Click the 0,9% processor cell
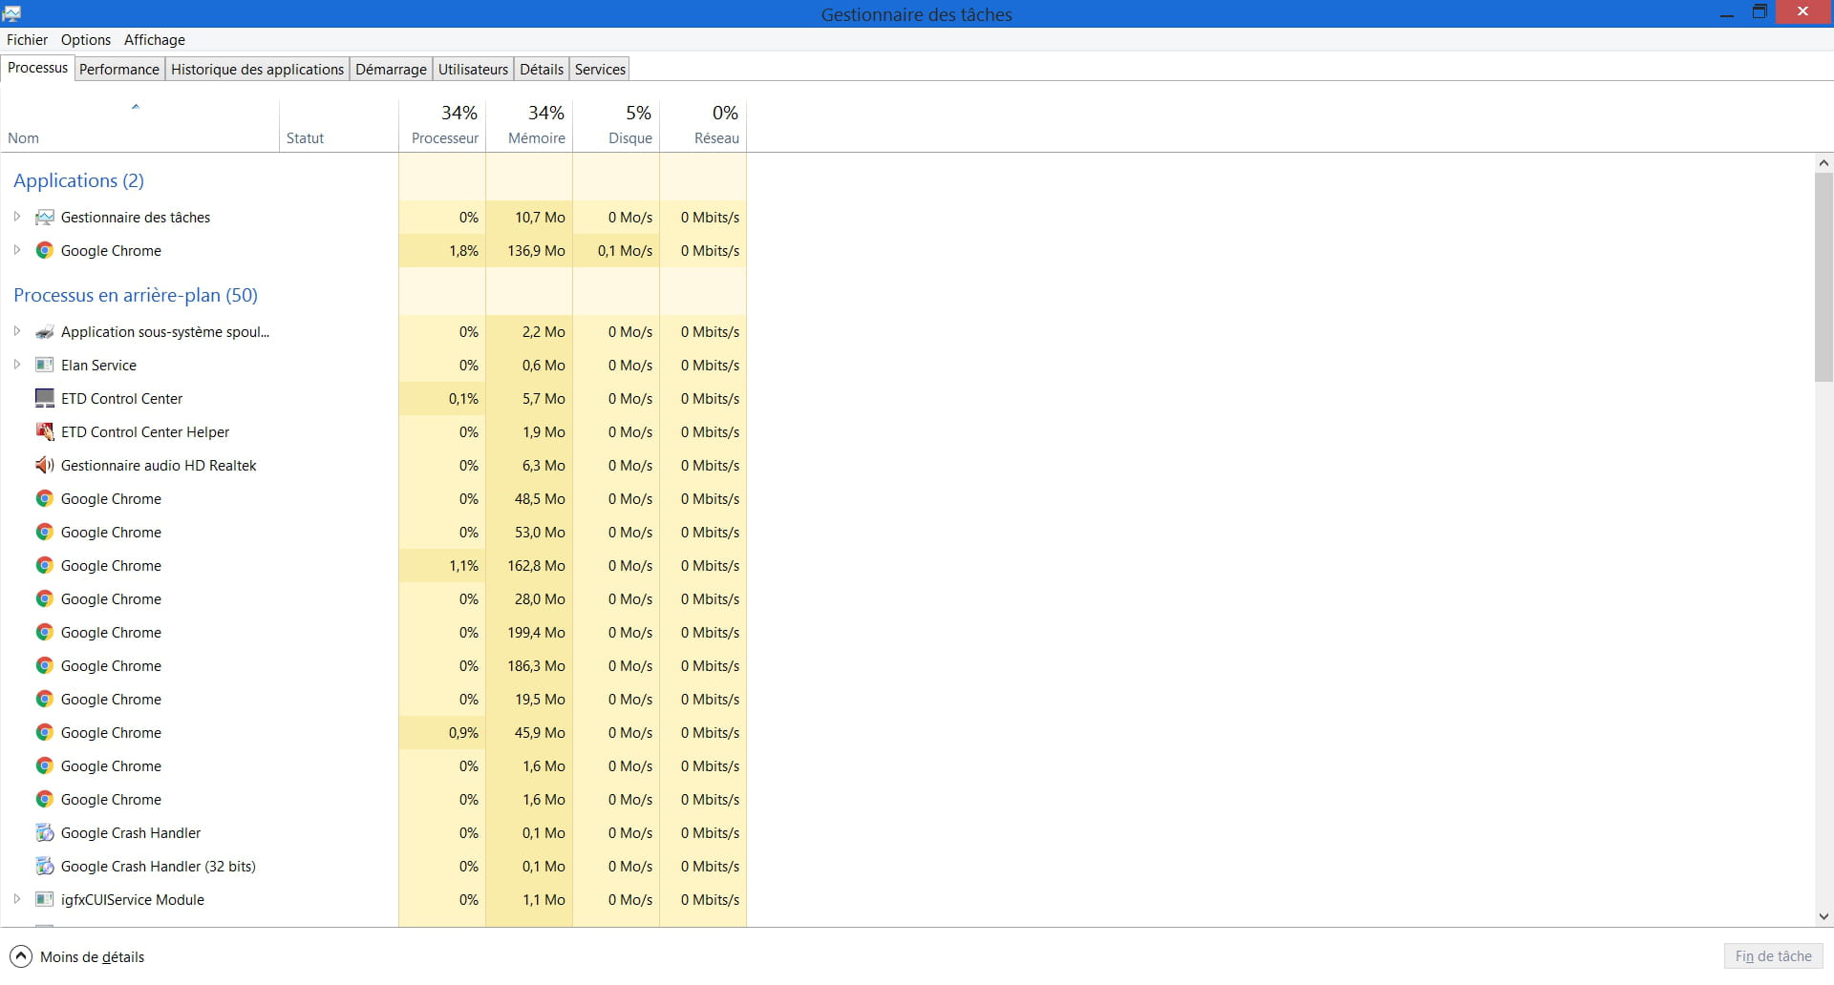The width and height of the screenshot is (1834, 985). pos(442,733)
